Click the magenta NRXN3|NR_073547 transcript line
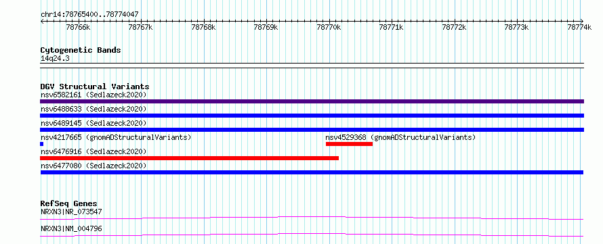Screen dimensions: 603x244 coord(312,218)
